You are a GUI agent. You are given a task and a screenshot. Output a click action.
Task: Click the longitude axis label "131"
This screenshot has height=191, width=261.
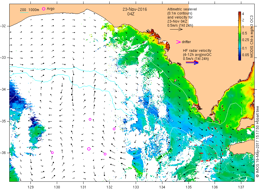[x=83, y=187]
